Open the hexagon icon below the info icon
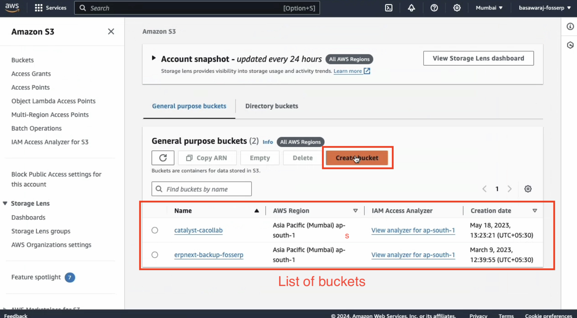Screen dimensions: 577x318 (570, 45)
